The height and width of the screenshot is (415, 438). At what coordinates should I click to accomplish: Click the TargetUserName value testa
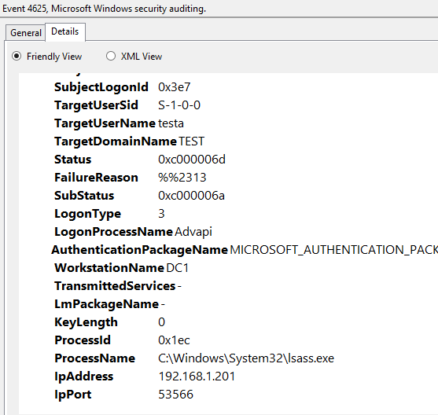pyautogui.click(x=171, y=123)
